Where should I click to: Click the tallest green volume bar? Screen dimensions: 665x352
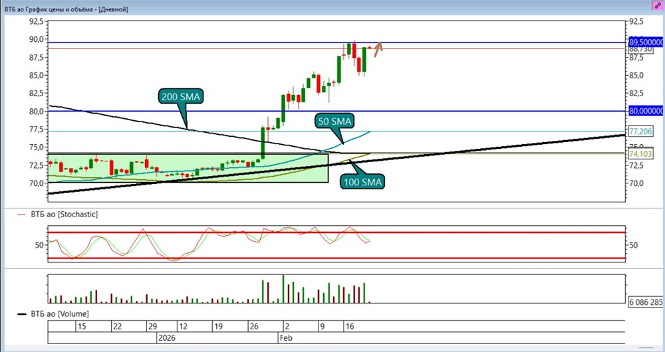(283, 289)
